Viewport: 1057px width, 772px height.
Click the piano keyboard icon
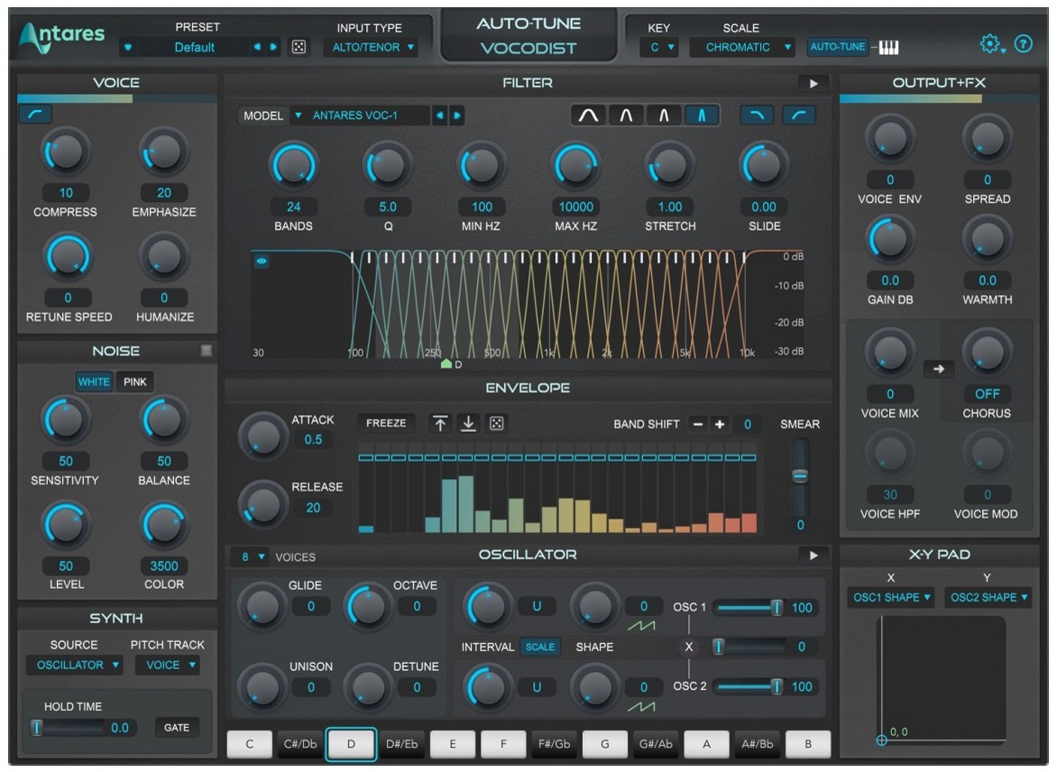888,47
